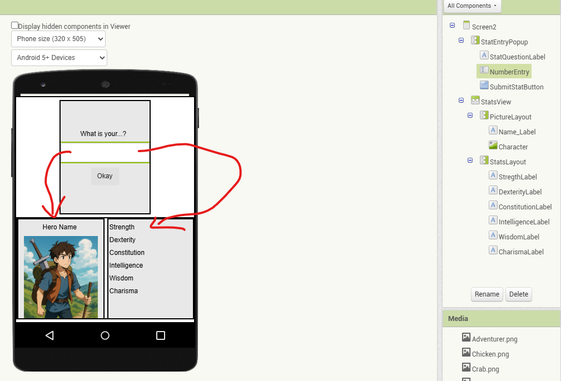The height and width of the screenshot is (381, 561).
Task: Click the NumberEntry textbox icon in tree
Action: click(x=484, y=71)
